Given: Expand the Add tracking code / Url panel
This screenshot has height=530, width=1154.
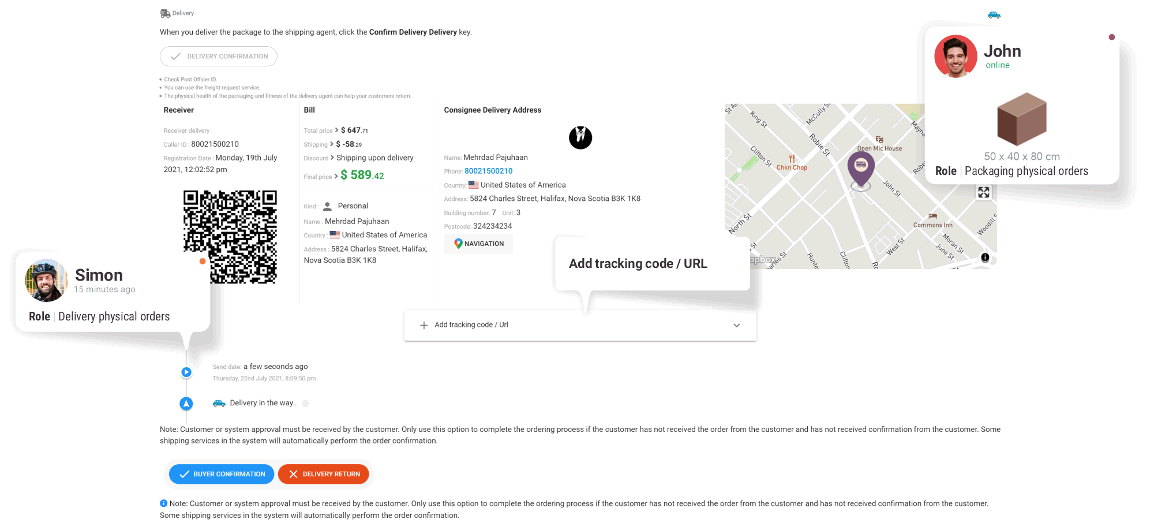Looking at the screenshot, I should [580, 325].
